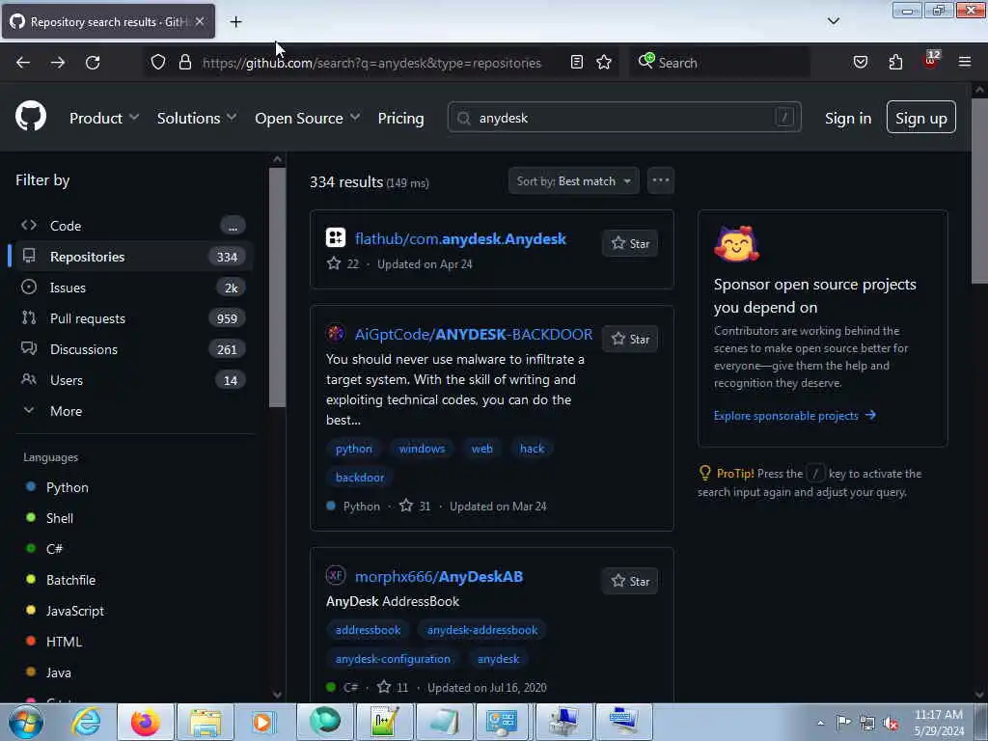This screenshot has height=741, width=988.
Task: Filter repositories by Batchfile language
Action: (x=70, y=580)
